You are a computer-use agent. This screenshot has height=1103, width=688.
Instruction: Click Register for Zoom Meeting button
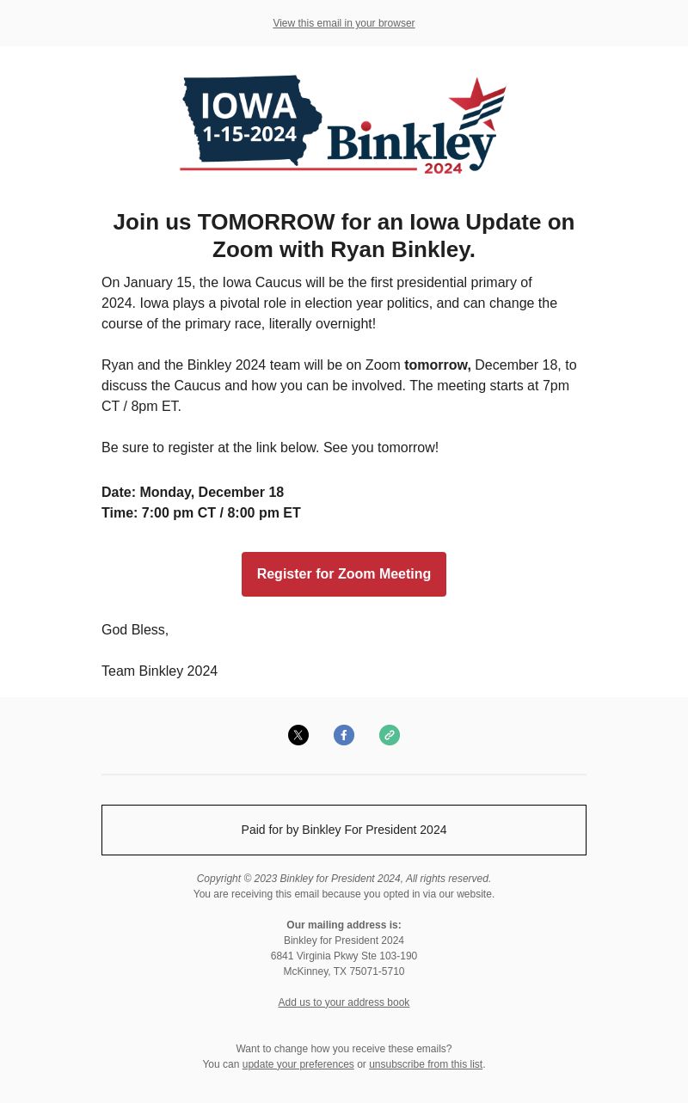pyautogui.click(x=344, y=574)
